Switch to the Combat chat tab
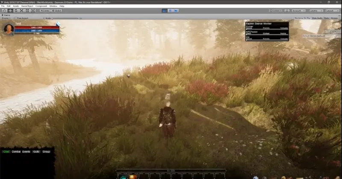342x179 pixels. click(x=16, y=152)
